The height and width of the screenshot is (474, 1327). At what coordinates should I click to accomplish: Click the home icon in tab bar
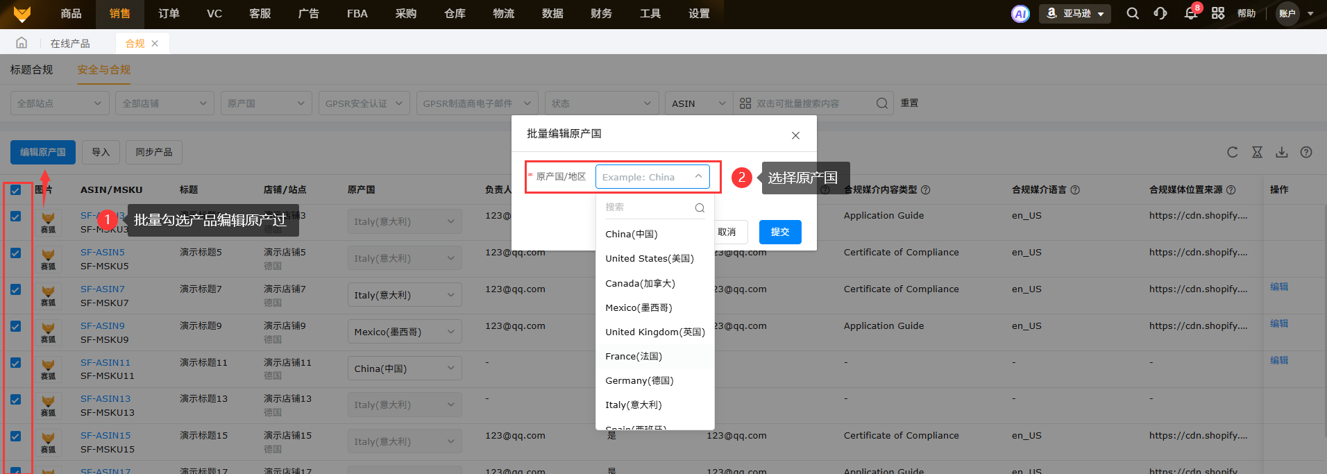22,43
